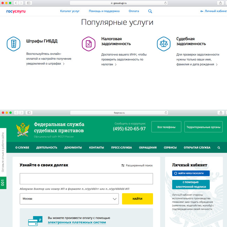
Task: Open ОТКРЫТАЯ СЛУЖБА menu
Action: pyautogui.click(x=197, y=147)
